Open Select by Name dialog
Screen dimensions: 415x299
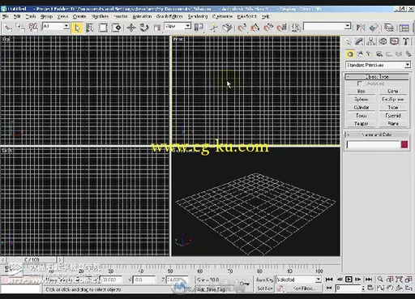tap(90, 28)
